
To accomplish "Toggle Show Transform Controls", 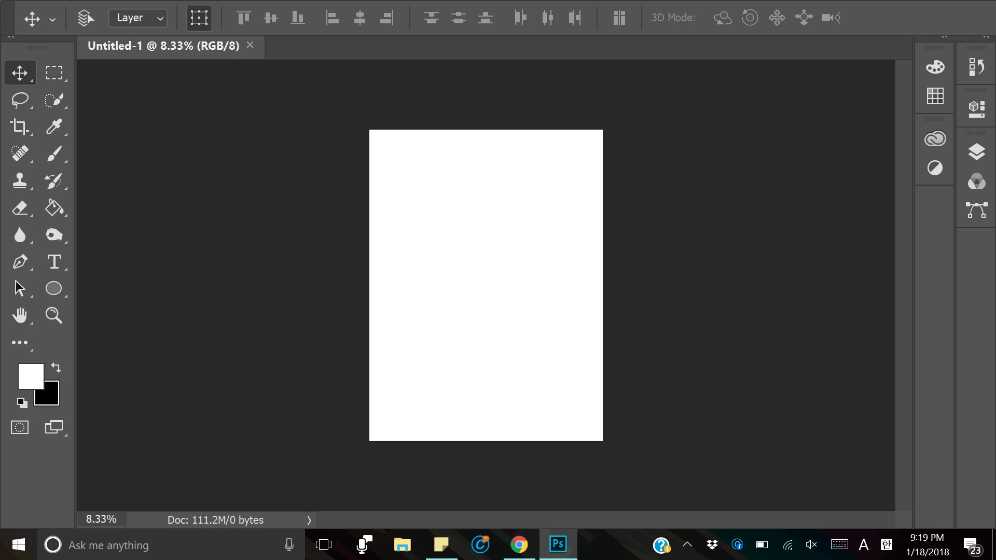I will click(199, 18).
